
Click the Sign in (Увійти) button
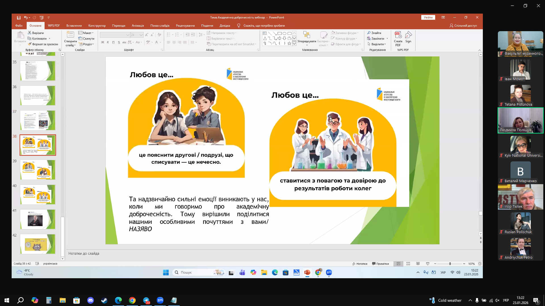point(428,18)
